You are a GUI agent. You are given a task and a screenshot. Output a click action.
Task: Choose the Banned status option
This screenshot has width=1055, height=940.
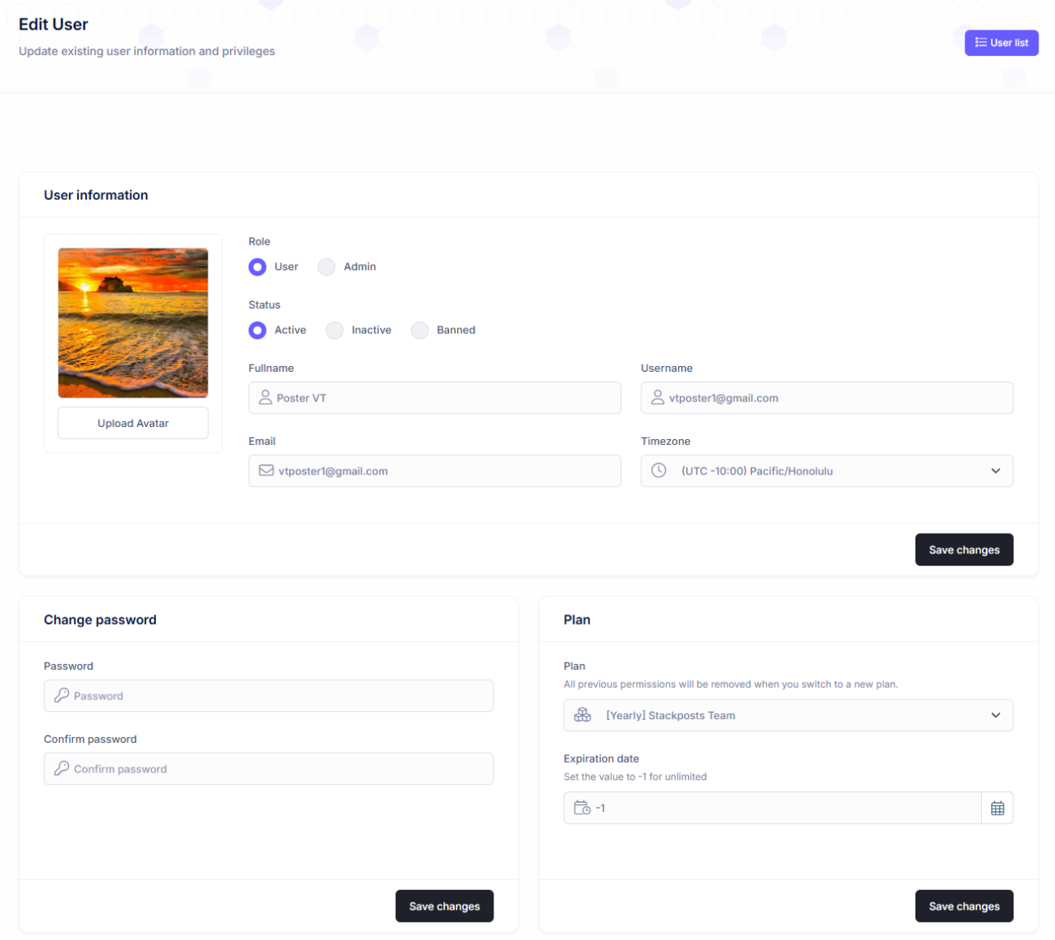tap(420, 330)
